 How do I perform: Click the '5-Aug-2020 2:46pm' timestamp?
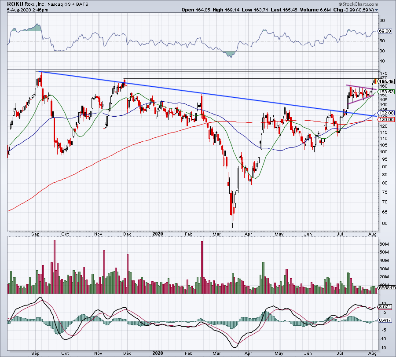point(28,10)
